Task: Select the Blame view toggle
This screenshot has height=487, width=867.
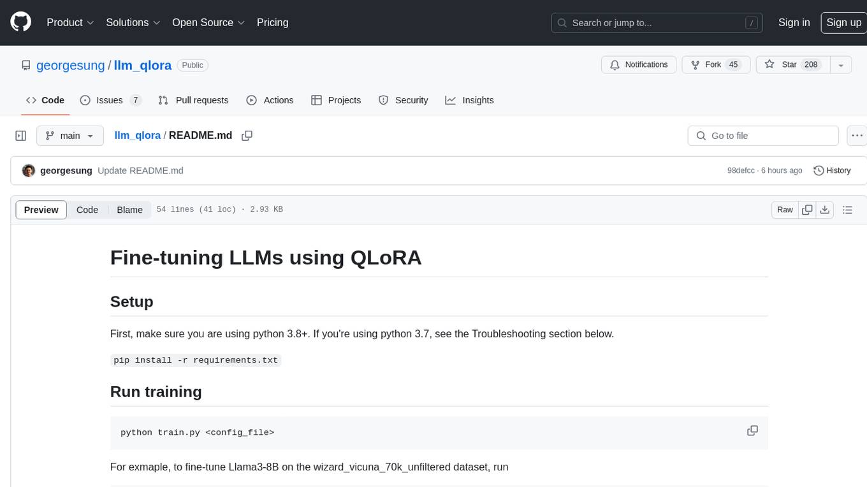Action: 129,210
